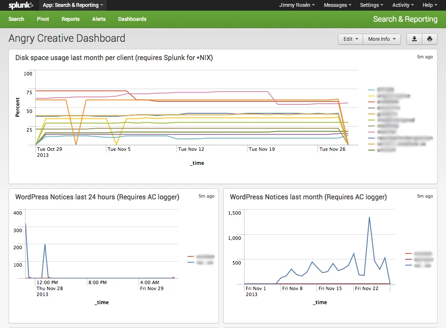446x328 pixels.
Task: Open the Activity menu
Action: click(402, 5)
